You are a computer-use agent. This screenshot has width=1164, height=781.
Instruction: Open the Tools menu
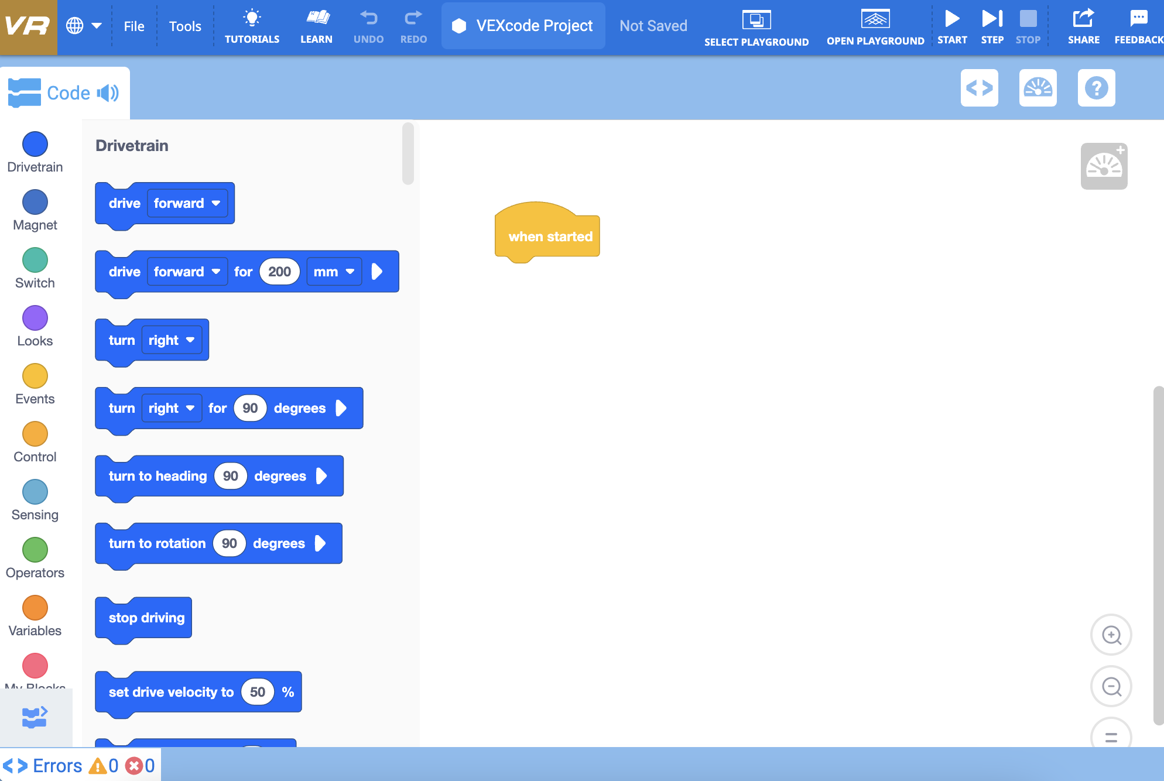pos(184,26)
